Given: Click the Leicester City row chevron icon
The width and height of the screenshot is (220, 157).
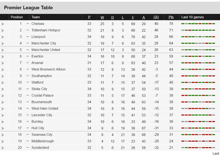Looking at the screenshot, I should [x=3, y=115].
